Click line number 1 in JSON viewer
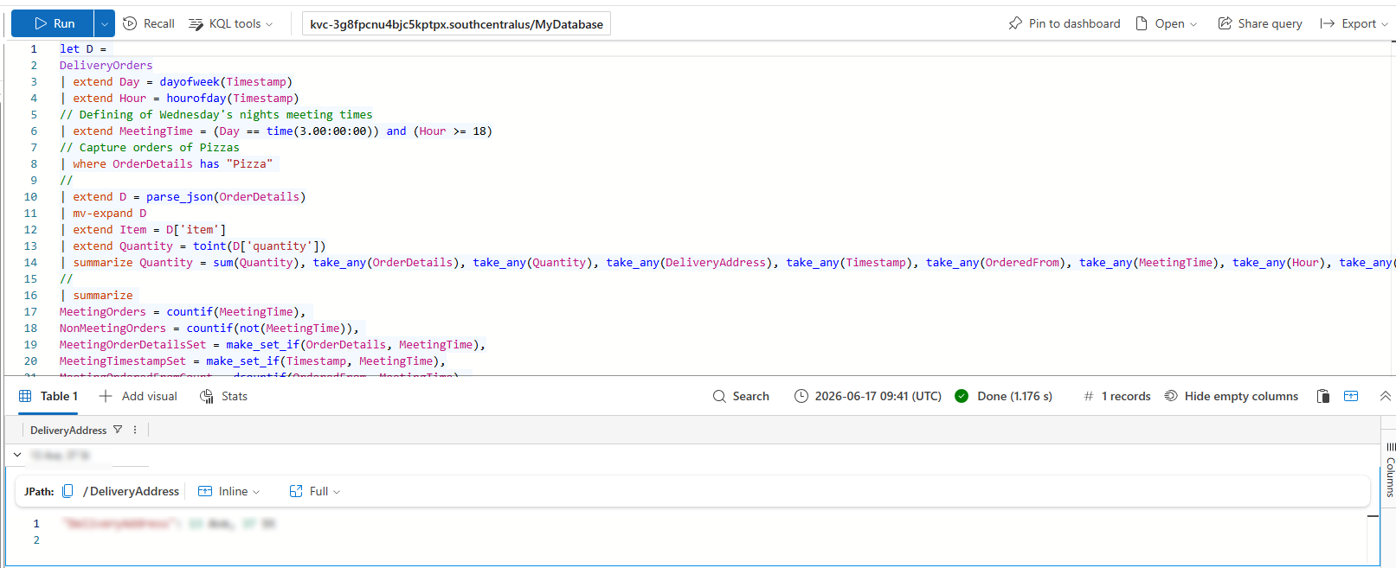This screenshot has width=1396, height=568. [36, 524]
